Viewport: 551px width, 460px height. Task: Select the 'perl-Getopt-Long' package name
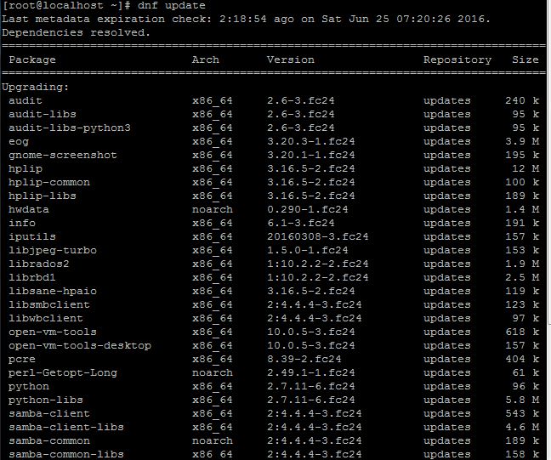(63, 373)
